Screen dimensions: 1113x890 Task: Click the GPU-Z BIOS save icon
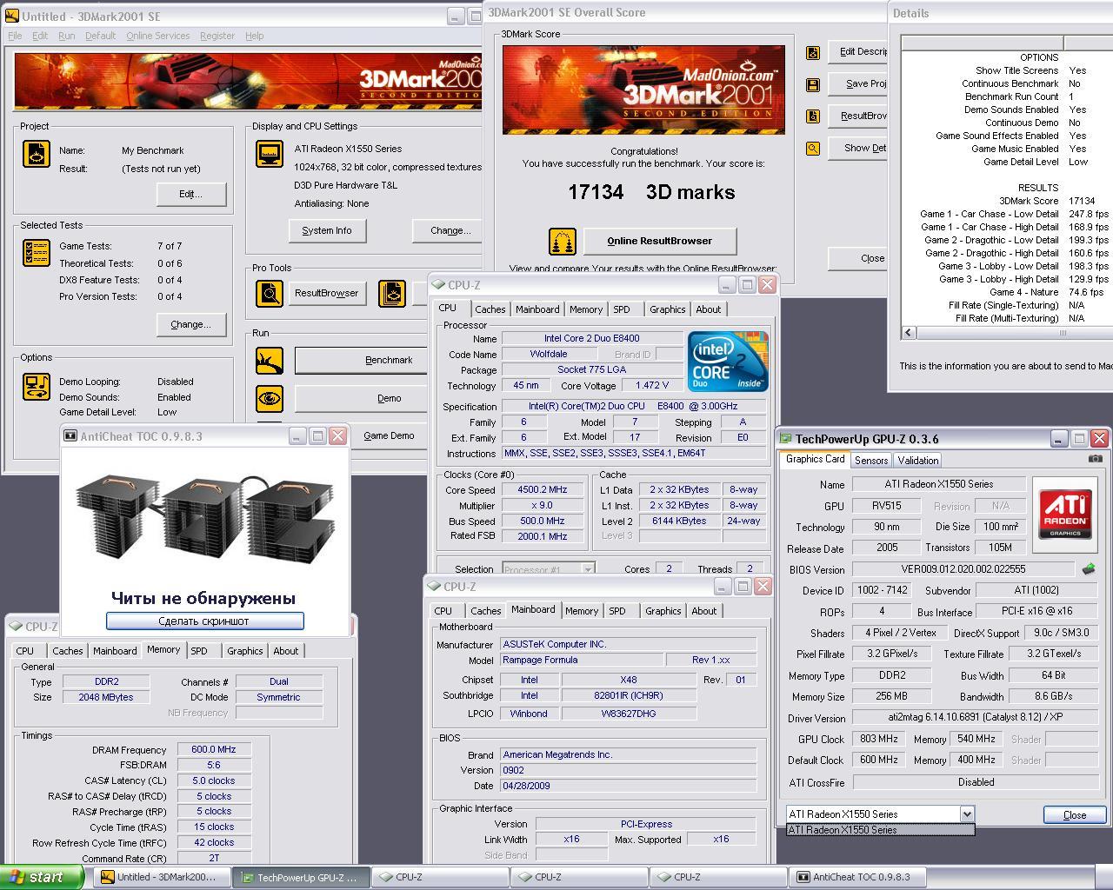tap(1089, 569)
